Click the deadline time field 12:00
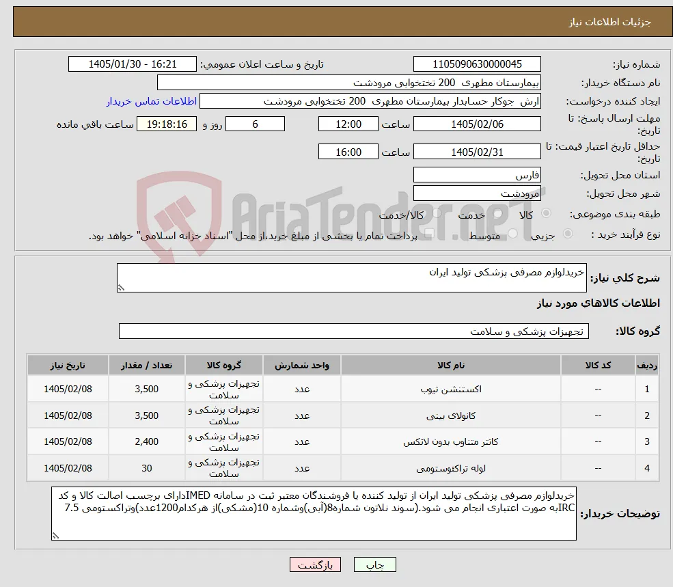Viewport: 673px width, 587px height. [348, 124]
